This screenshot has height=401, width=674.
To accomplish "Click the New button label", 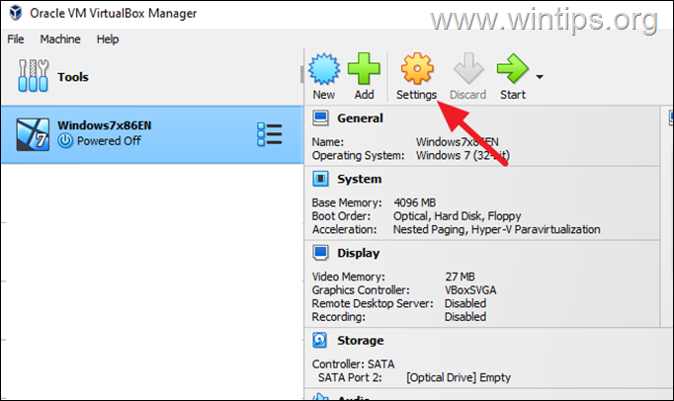I will click(324, 95).
